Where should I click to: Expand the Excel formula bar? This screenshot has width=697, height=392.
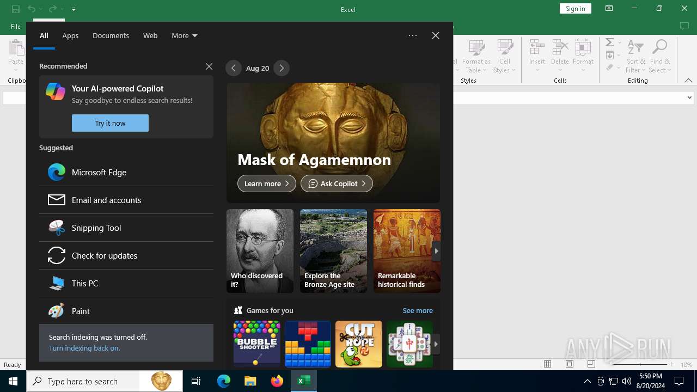point(689,98)
